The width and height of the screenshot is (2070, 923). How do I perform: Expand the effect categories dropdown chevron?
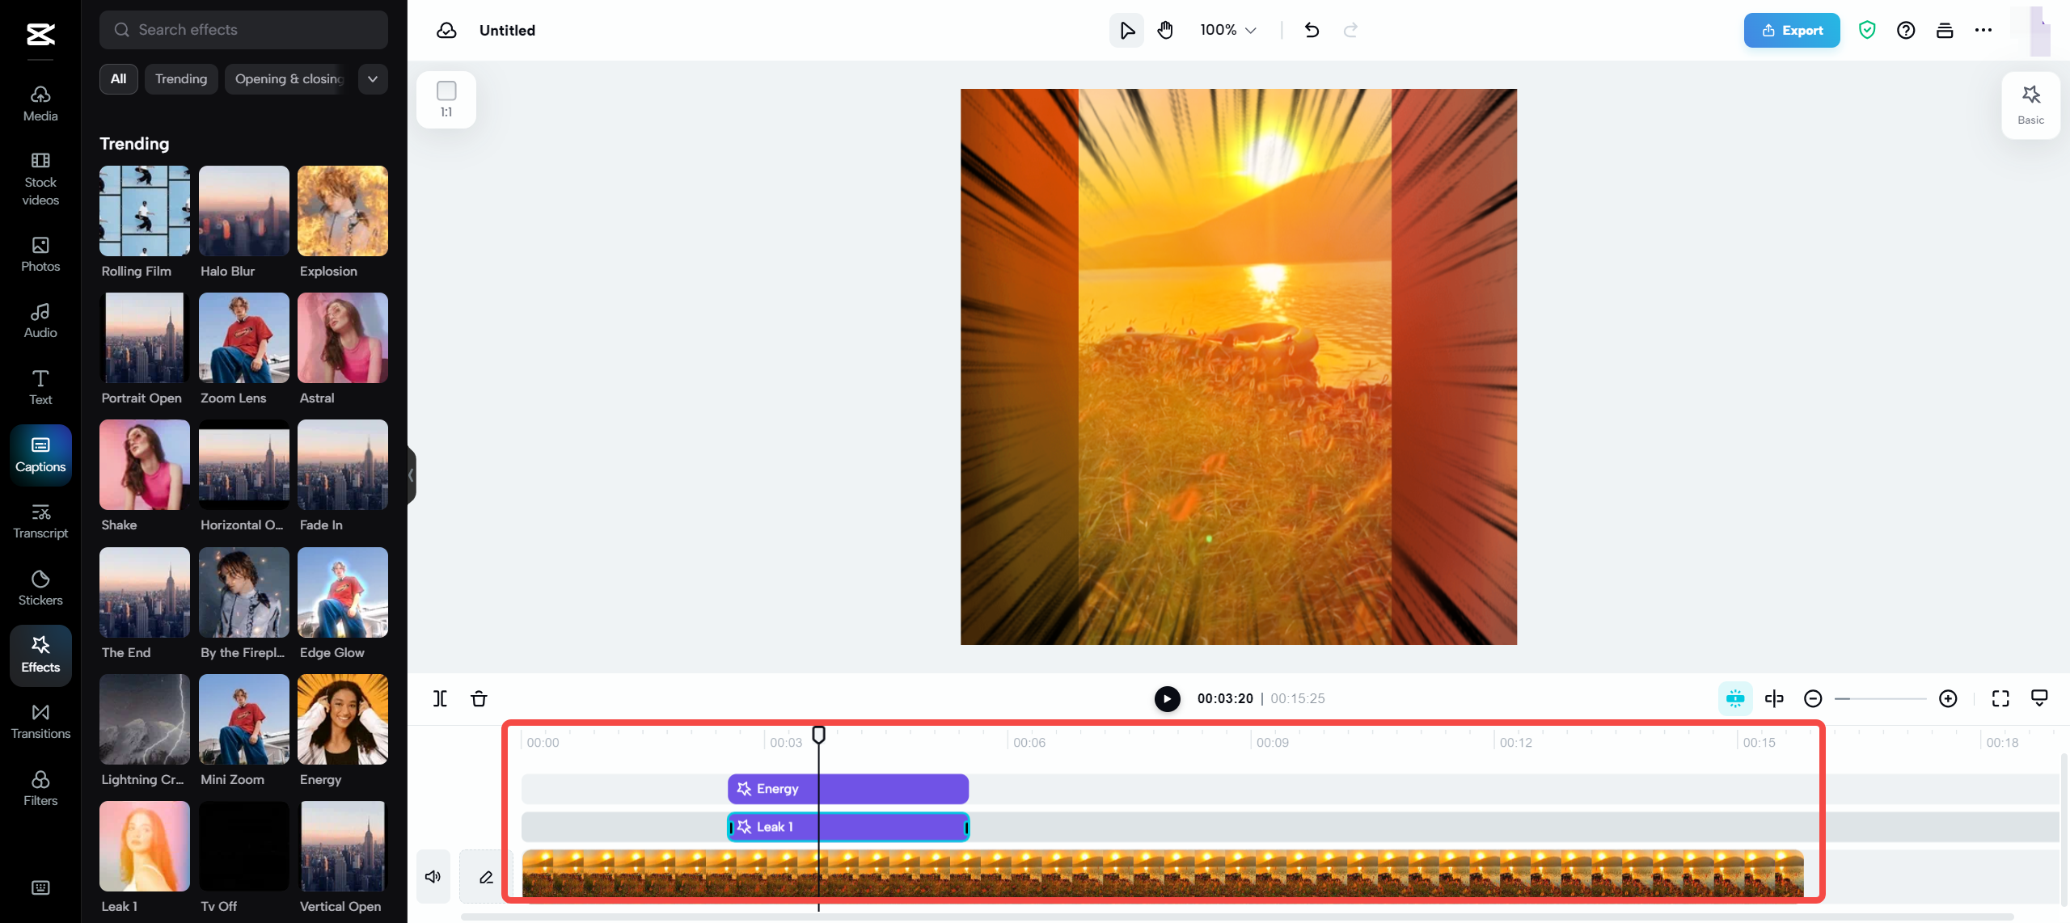coord(373,79)
